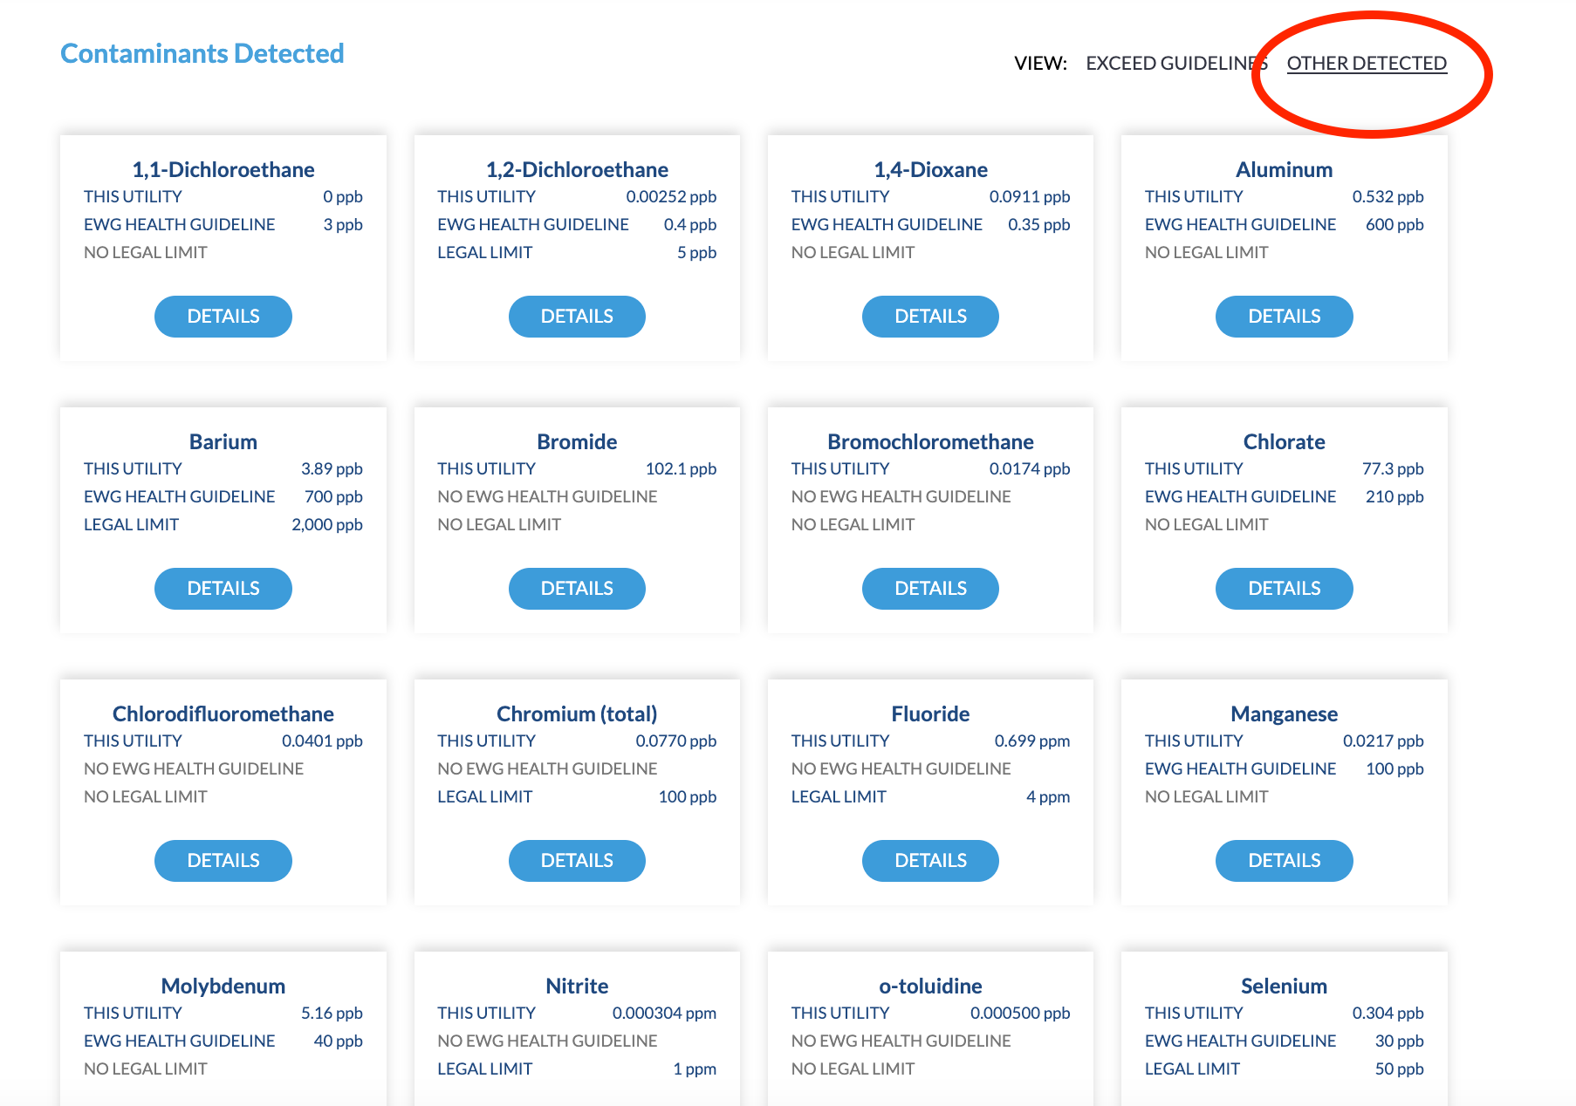The width and height of the screenshot is (1576, 1106).
Task: Open details for 1,1-Dichloroethane
Action: 223,317
